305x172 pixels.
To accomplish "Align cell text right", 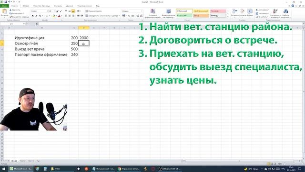I will pyautogui.click(x=73, y=16).
